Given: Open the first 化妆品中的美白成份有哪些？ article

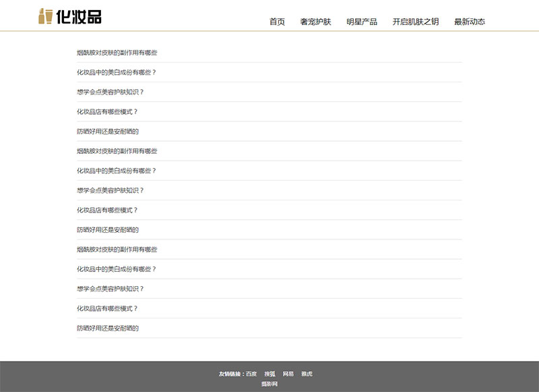Looking at the screenshot, I should click(x=116, y=72).
